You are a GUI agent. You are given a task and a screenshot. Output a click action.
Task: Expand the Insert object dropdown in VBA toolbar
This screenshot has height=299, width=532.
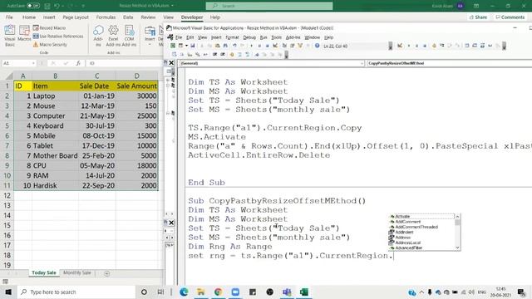[x=186, y=46]
